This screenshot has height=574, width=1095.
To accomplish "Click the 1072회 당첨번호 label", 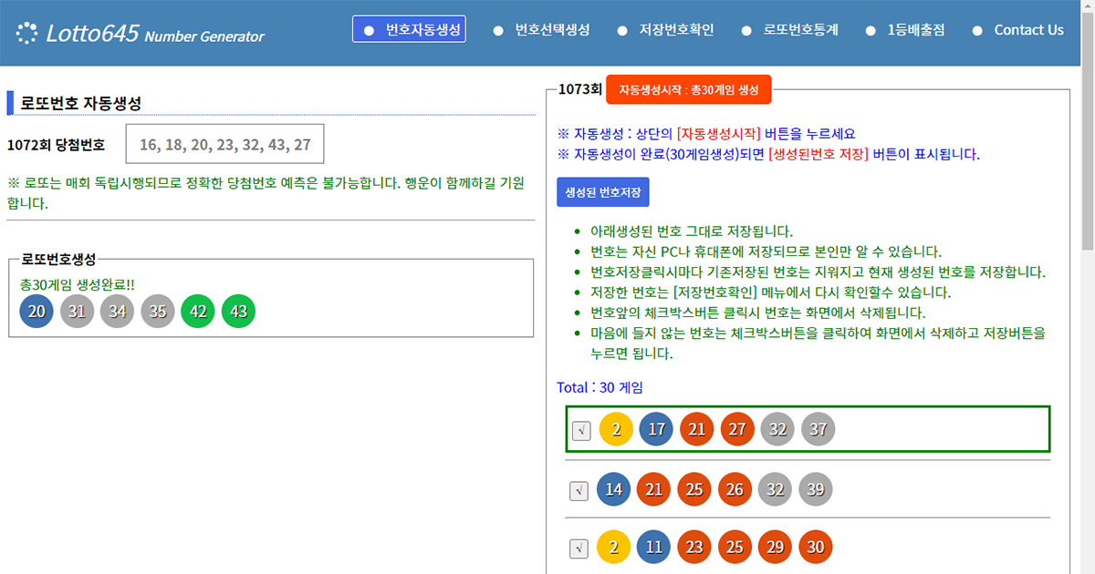I will [x=56, y=145].
